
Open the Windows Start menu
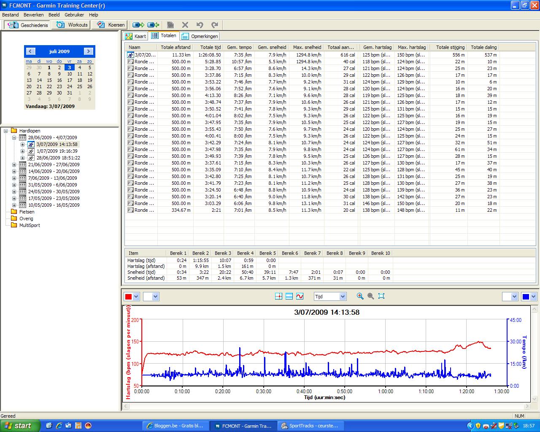pyautogui.click(x=20, y=426)
